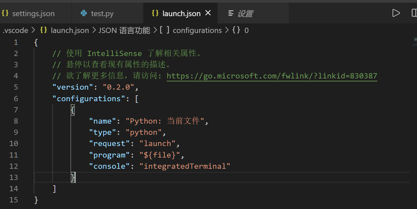Click the braces icon on launch.json tab
Viewport: 417px width, 209px height.
pyautogui.click(x=155, y=13)
